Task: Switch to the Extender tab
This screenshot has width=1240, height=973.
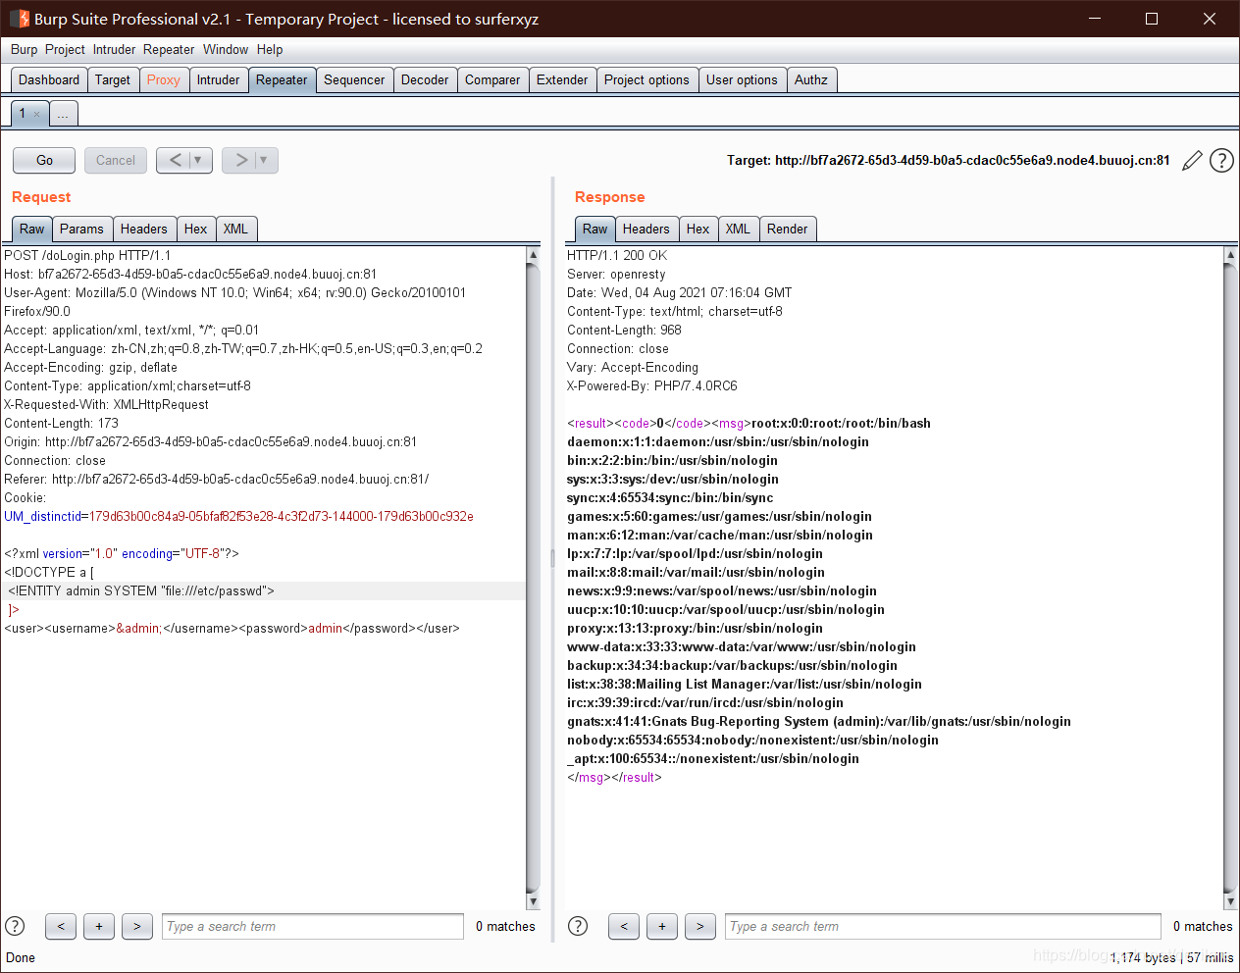Action: (562, 80)
